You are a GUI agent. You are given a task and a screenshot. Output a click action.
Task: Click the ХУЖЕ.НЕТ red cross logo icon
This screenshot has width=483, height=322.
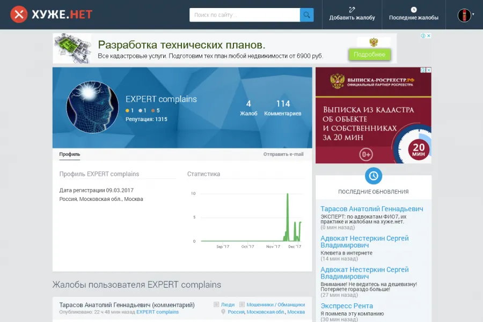click(19, 14)
